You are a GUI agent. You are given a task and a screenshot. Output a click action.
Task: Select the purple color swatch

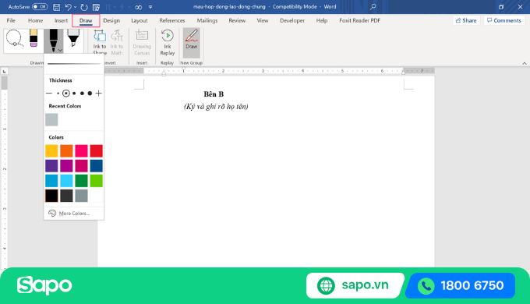(x=51, y=166)
